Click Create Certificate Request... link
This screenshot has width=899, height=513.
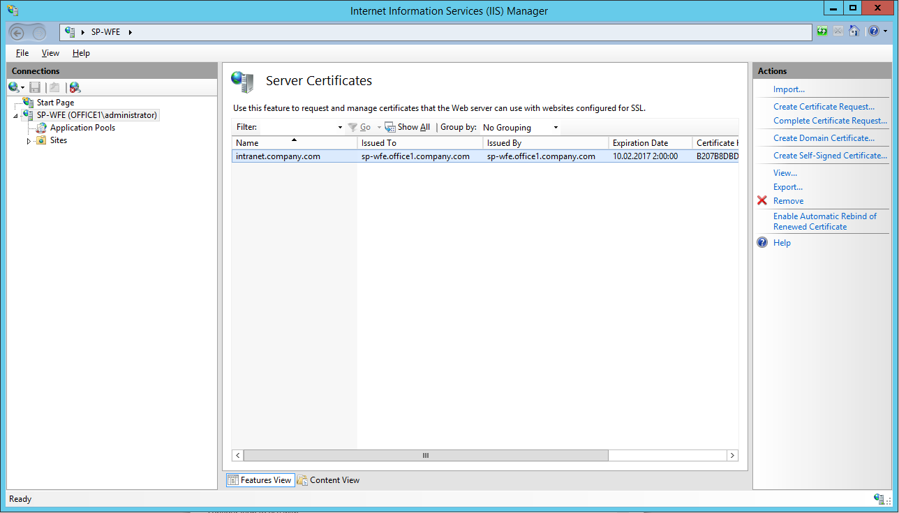(x=824, y=107)
